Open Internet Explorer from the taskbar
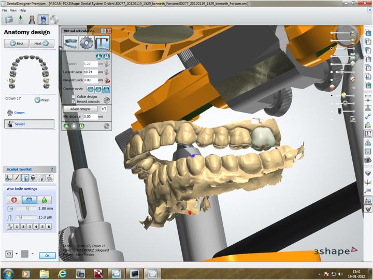Screen dimensions: 373x280 pos(62,274)
